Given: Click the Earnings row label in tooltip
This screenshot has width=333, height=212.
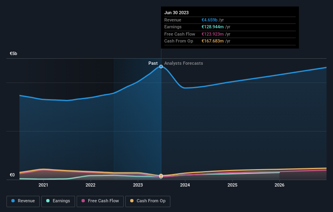Looking at the screenshot, I should pyautogui.click(x=173, y=27).
